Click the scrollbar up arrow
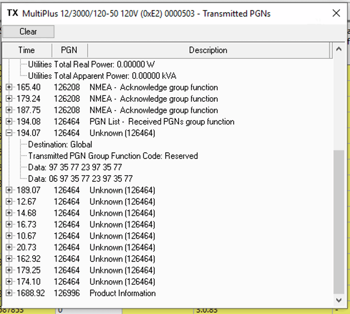The height and width of the screenshot is (314, 350). coord(339,49)
